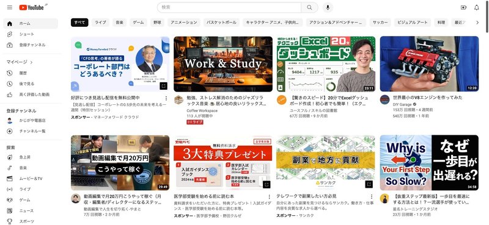Open the 副業で地方に貢献 ad thumbnail
The width and height of the screenshot is (489, 225).
326,163
